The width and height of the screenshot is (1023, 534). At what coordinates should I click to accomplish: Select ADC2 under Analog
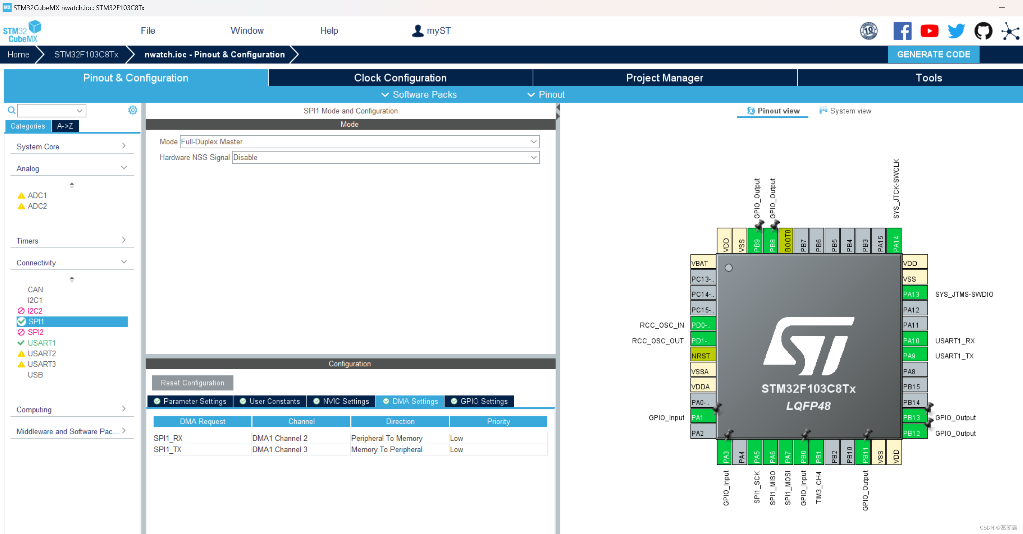pyautogui.click(x=37, y=206)
